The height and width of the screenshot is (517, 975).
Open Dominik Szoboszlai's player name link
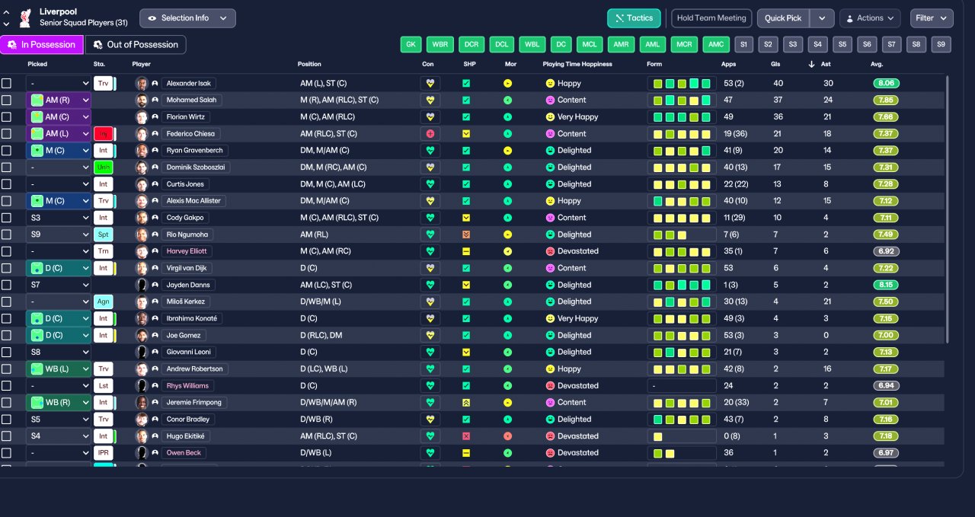point(197,168)
